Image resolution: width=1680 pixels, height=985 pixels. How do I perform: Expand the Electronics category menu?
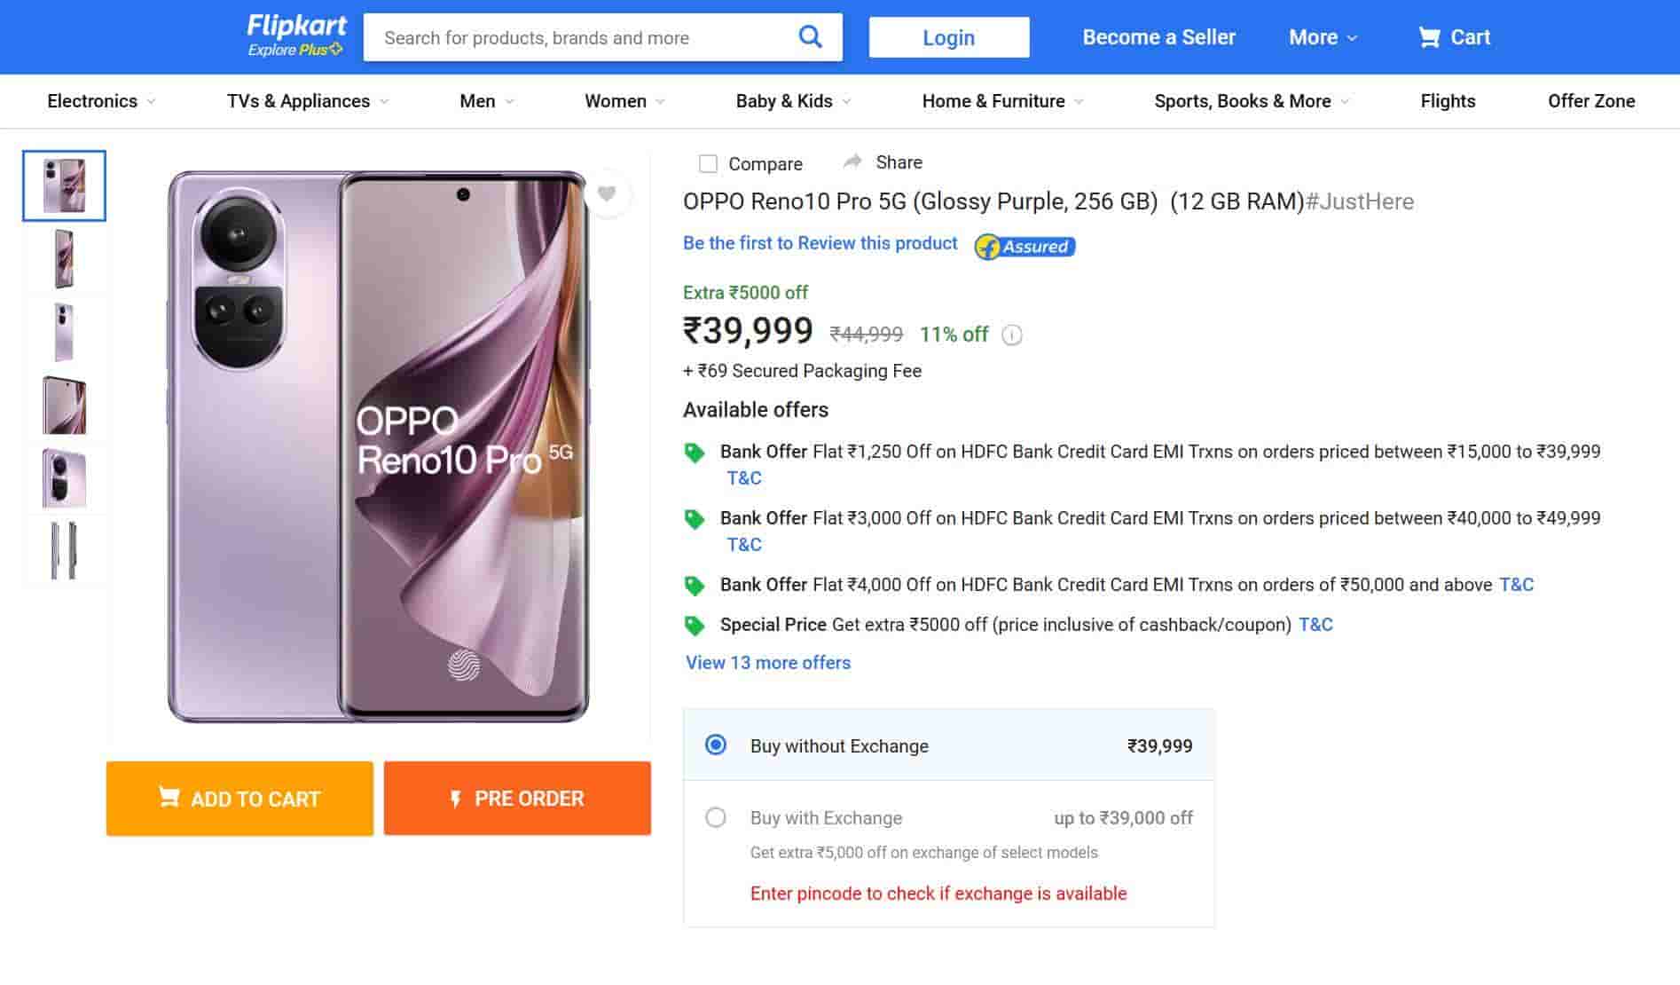click(x=101, y=101)
